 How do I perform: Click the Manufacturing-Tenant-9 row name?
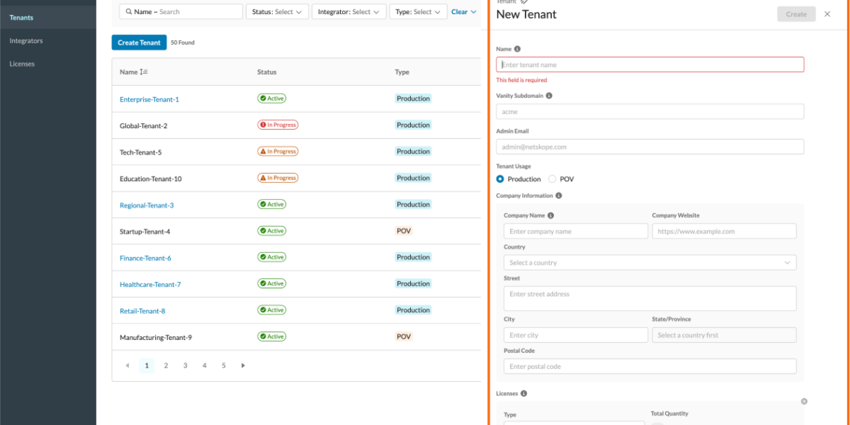point(156,337)
